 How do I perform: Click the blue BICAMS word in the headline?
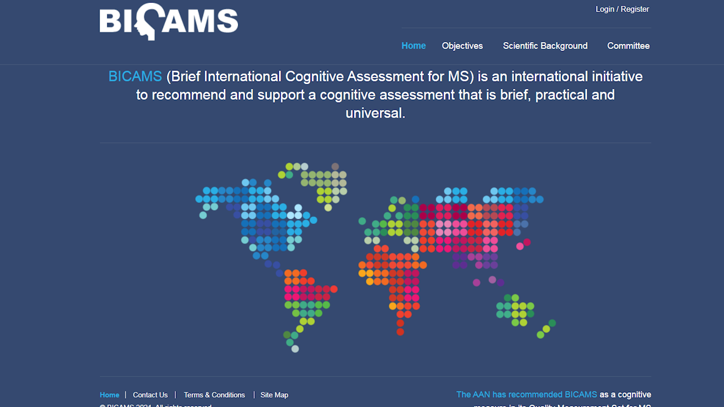point(135,77)
